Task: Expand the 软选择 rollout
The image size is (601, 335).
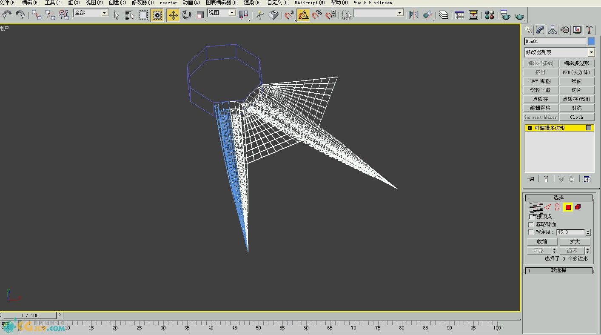Action: click(x=558, y=270)
